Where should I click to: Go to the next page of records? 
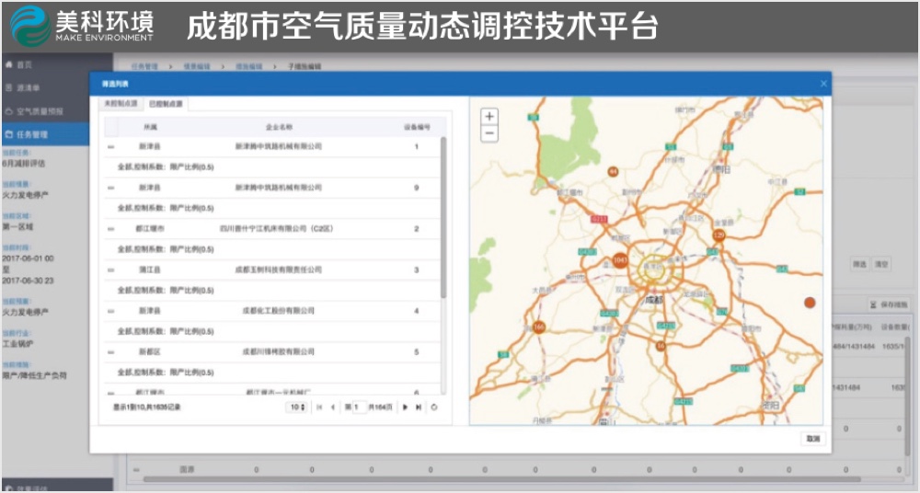coord(405,407)
